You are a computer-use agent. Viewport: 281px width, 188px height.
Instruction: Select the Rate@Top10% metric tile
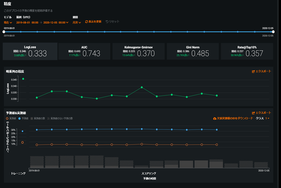click(247, 51)
